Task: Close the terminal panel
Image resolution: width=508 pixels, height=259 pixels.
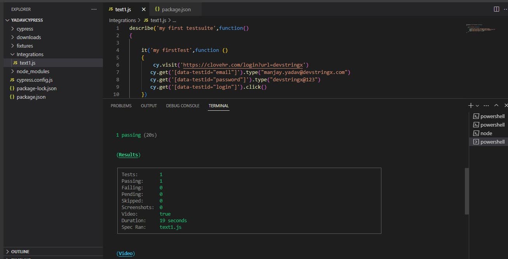Action: [506, 105]
